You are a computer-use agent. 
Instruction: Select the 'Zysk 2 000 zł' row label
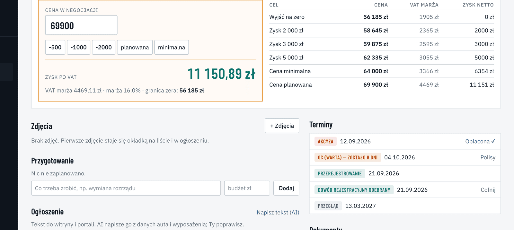coord(286,31)
